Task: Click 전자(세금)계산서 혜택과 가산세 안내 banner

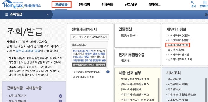Action: point(89,65)
